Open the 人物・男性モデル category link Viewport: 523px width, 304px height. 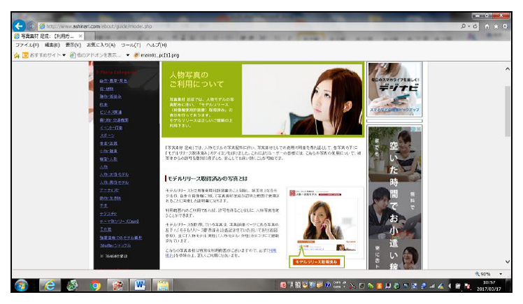point(114,182)
